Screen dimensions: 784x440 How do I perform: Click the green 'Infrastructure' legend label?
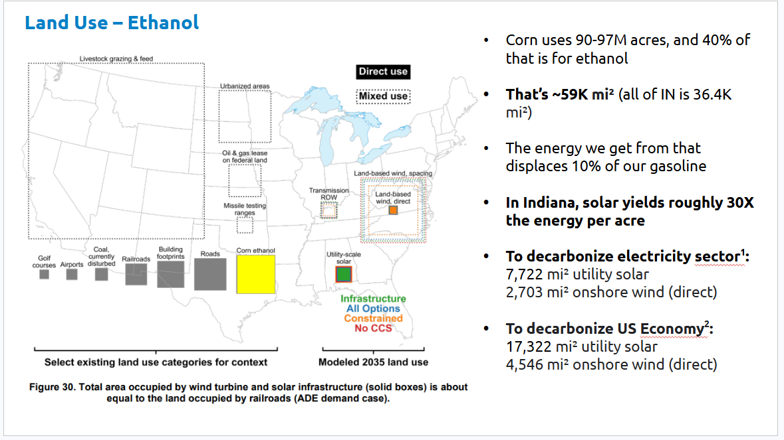(x=373, y=299)
